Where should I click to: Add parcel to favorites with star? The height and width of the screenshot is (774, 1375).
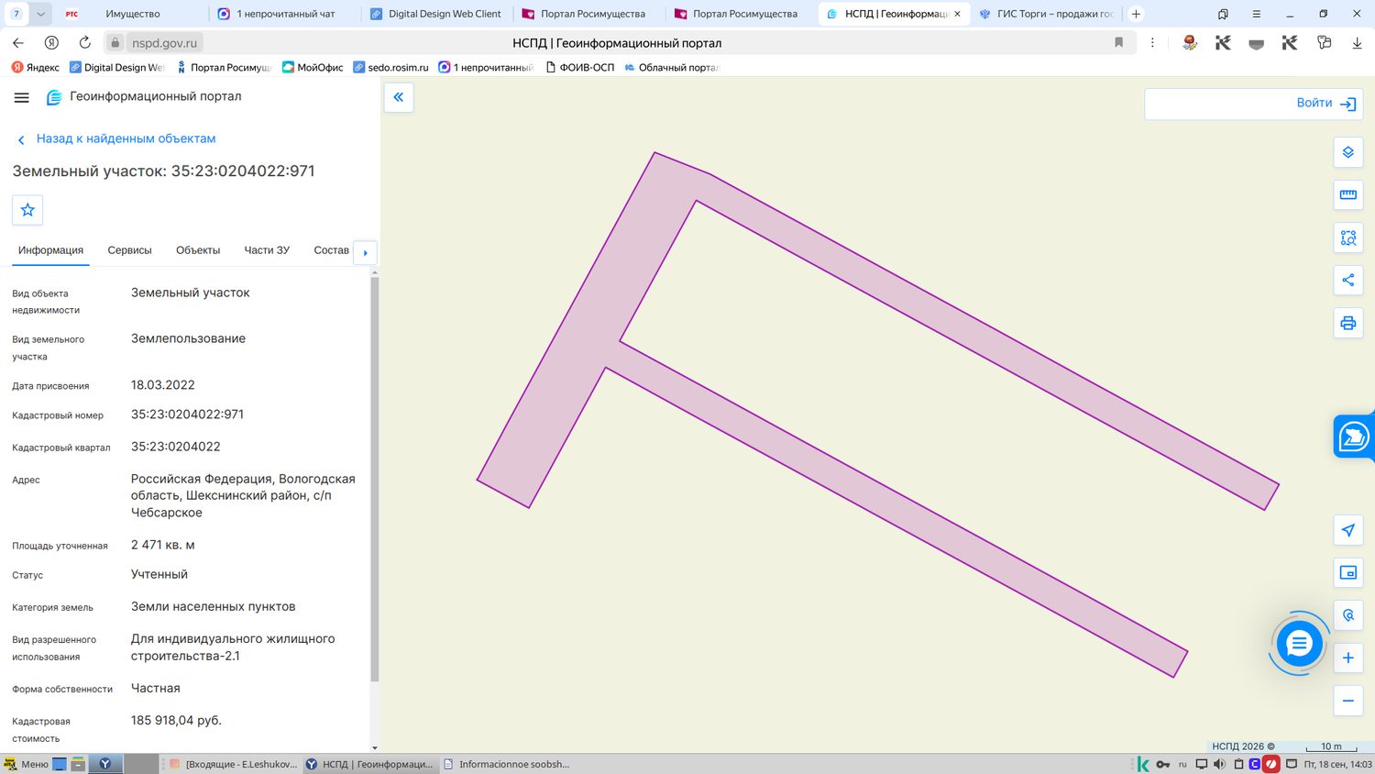tap(27, 210)
